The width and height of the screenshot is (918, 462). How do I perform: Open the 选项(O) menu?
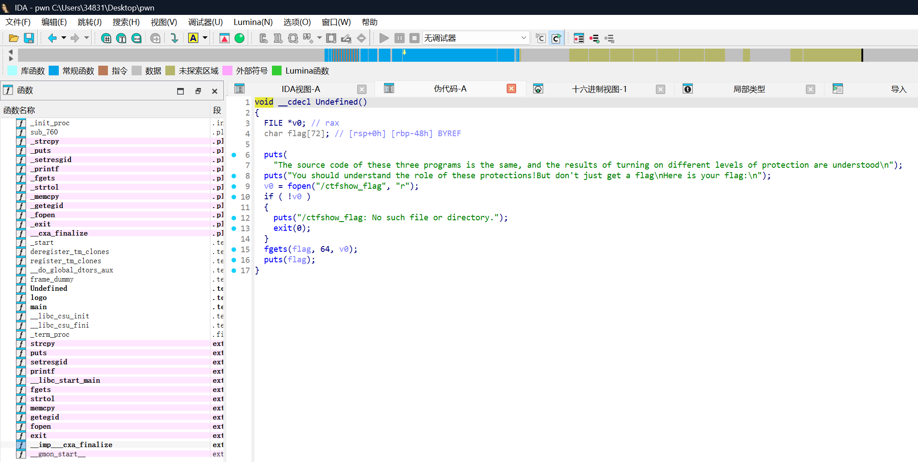coord(297,22)
